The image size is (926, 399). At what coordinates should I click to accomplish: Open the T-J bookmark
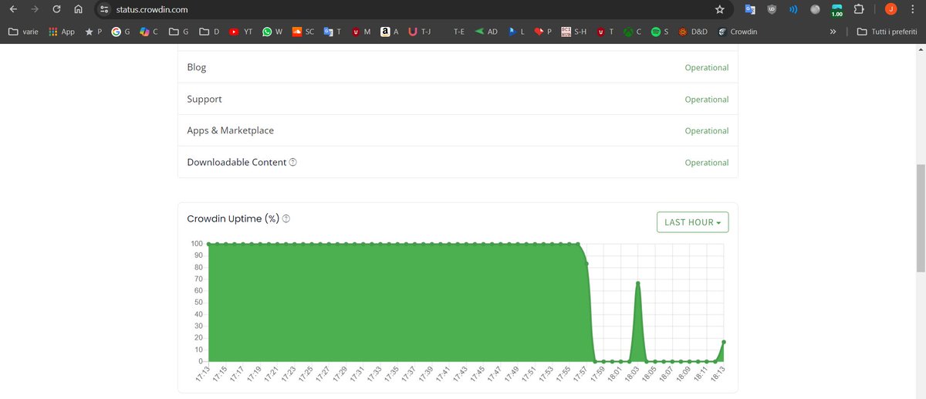[x=419, y=32]
